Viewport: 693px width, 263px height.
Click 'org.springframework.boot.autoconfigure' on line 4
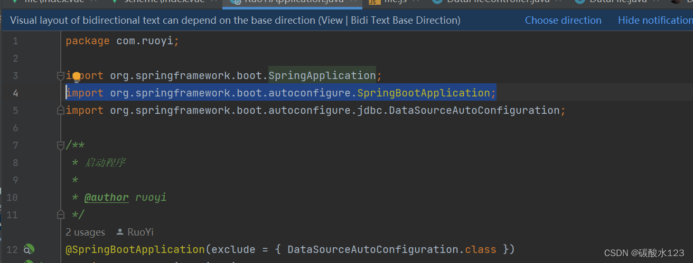[230, 93]
